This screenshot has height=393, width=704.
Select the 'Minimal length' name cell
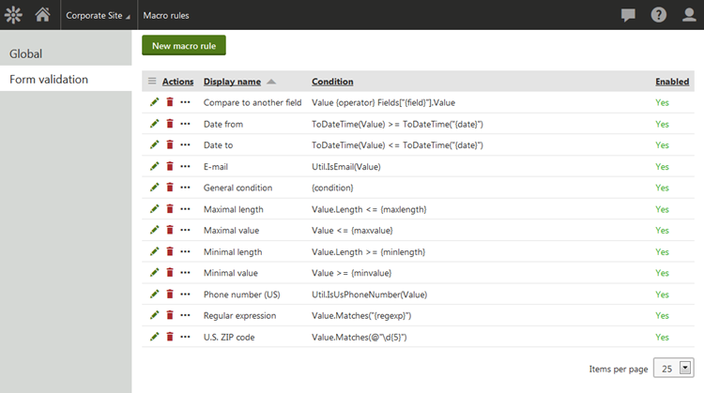(233, 251)
